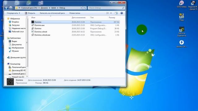The image size is (198, 111).
Task: Click navigation pane scrollbar down arrow
Action: (x=27, y=76)
